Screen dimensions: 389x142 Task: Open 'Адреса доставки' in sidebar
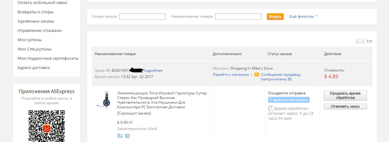pyautogui.click(x=34, y=67)
